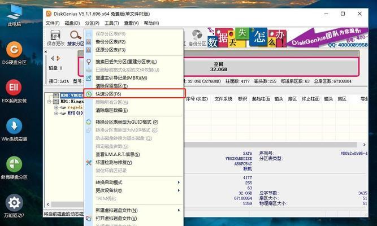Open the 分区(P) menu
This screenshot has width=377, height=226.
pos(92,23)
